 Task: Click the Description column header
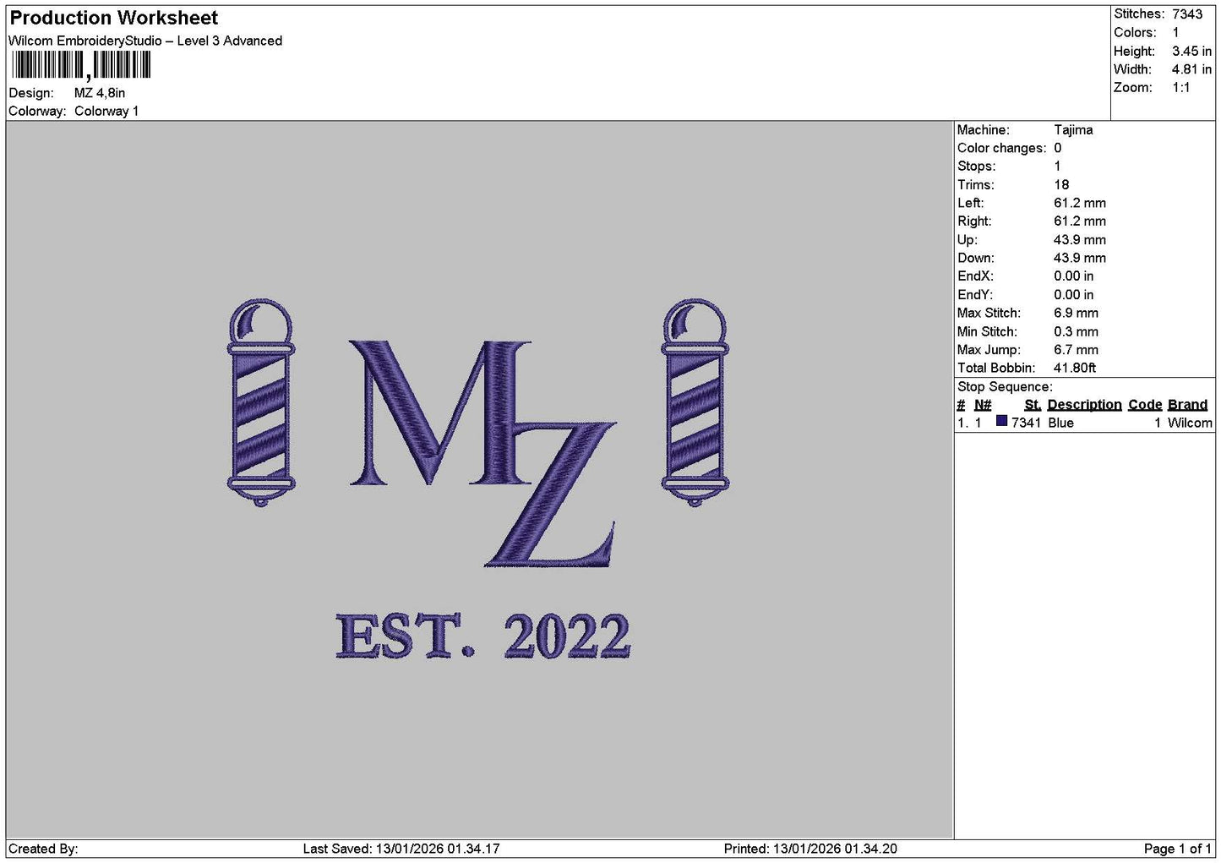(x=1084, y=405)
